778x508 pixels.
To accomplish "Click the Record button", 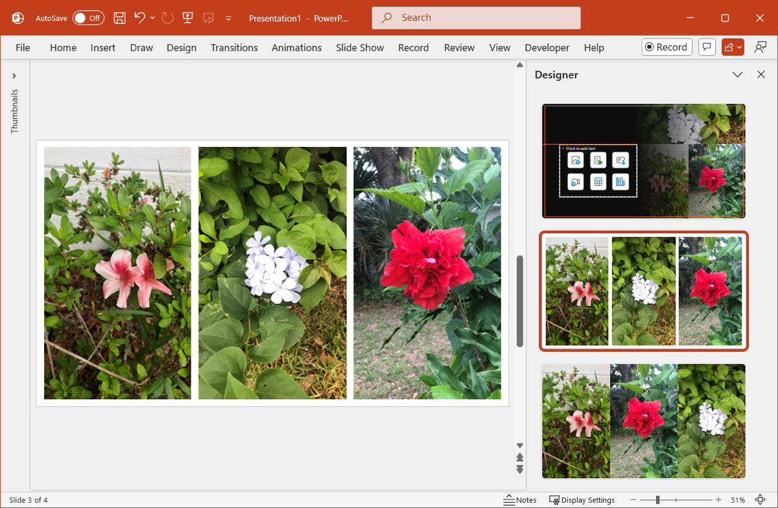I will [x=666, y=47].
